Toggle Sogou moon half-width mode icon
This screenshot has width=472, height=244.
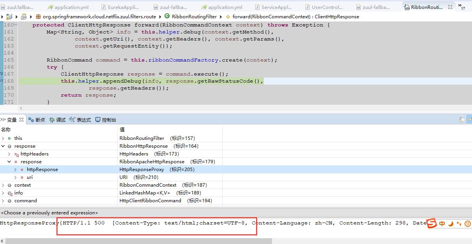[451, 224]
